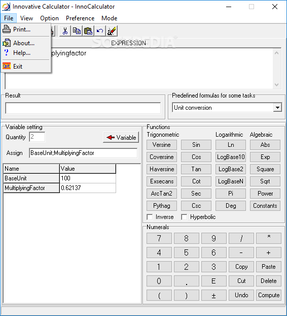Click the Abs algebraic button

click(x=265, y=145)
